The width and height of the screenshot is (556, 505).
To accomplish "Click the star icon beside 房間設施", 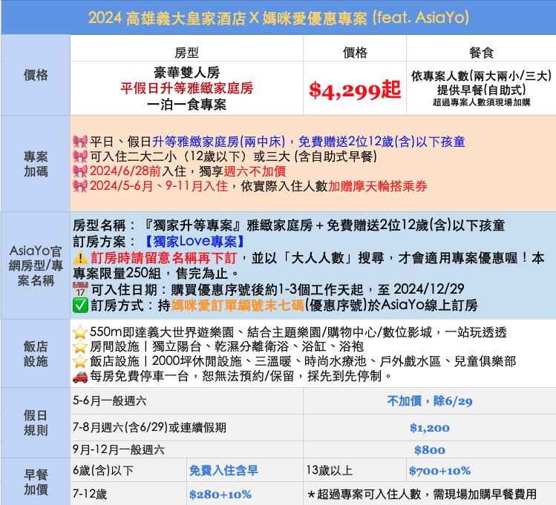I will (80, 347).
